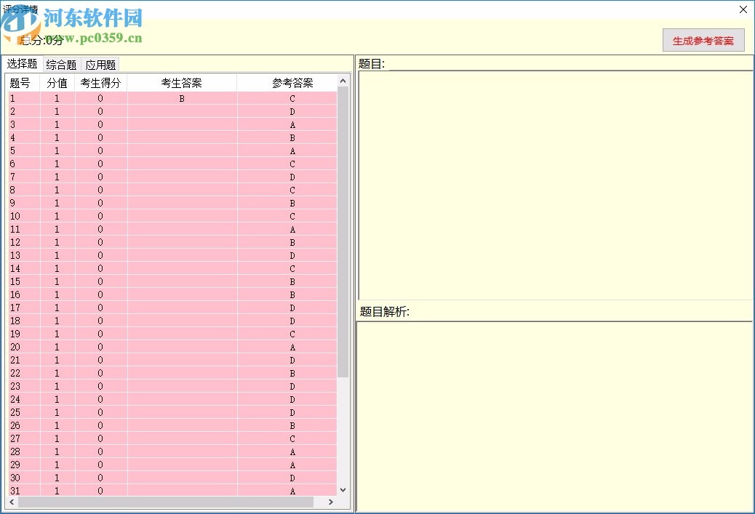Click inside the 题目 text area
Image resolution: width=755 pixels, height=514 pixels.
click(555, 185)
